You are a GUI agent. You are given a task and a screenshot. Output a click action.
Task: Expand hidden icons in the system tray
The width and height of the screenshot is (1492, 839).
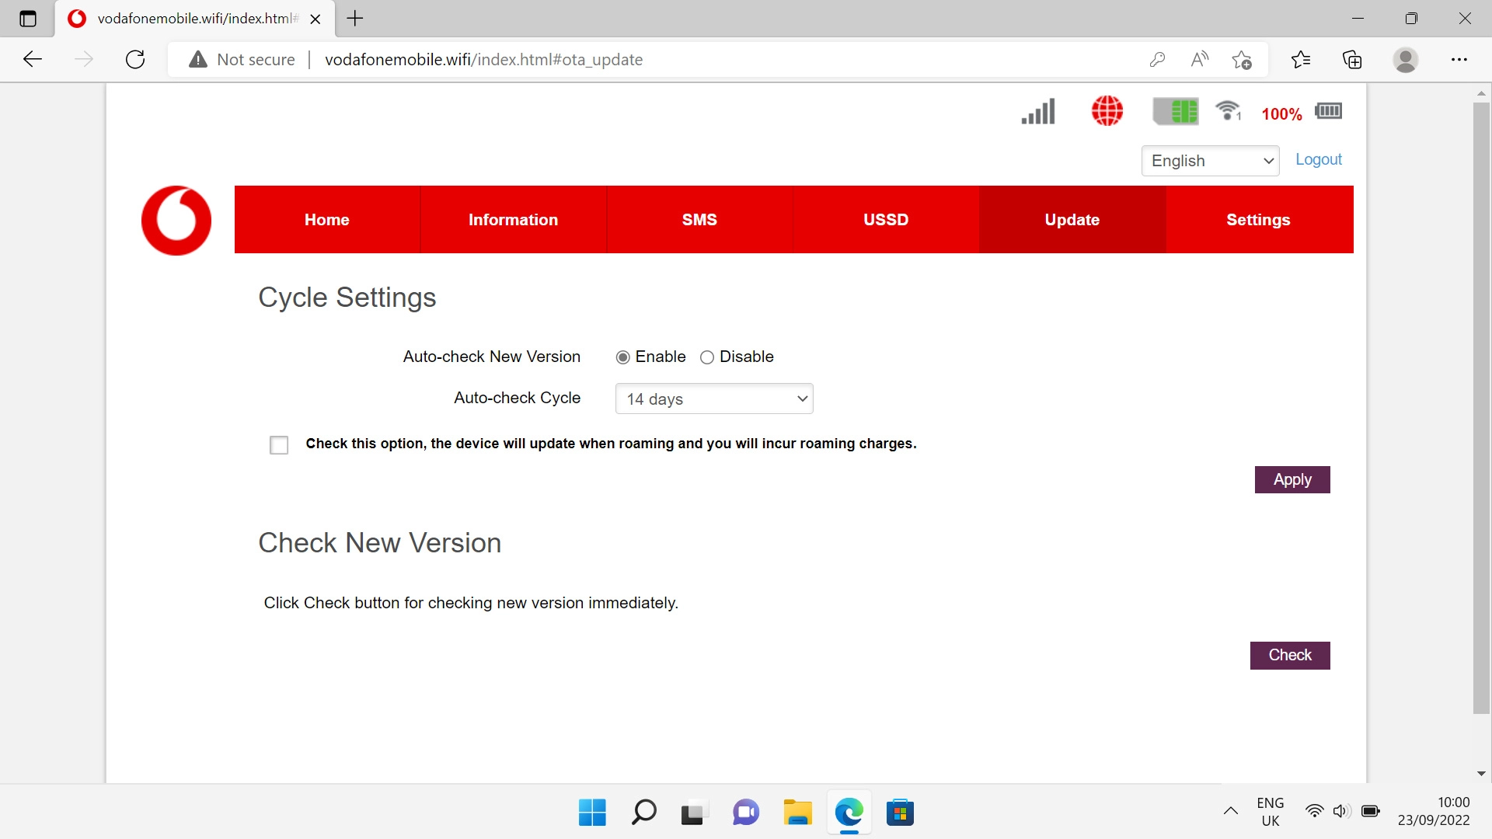click(1230, 811)
